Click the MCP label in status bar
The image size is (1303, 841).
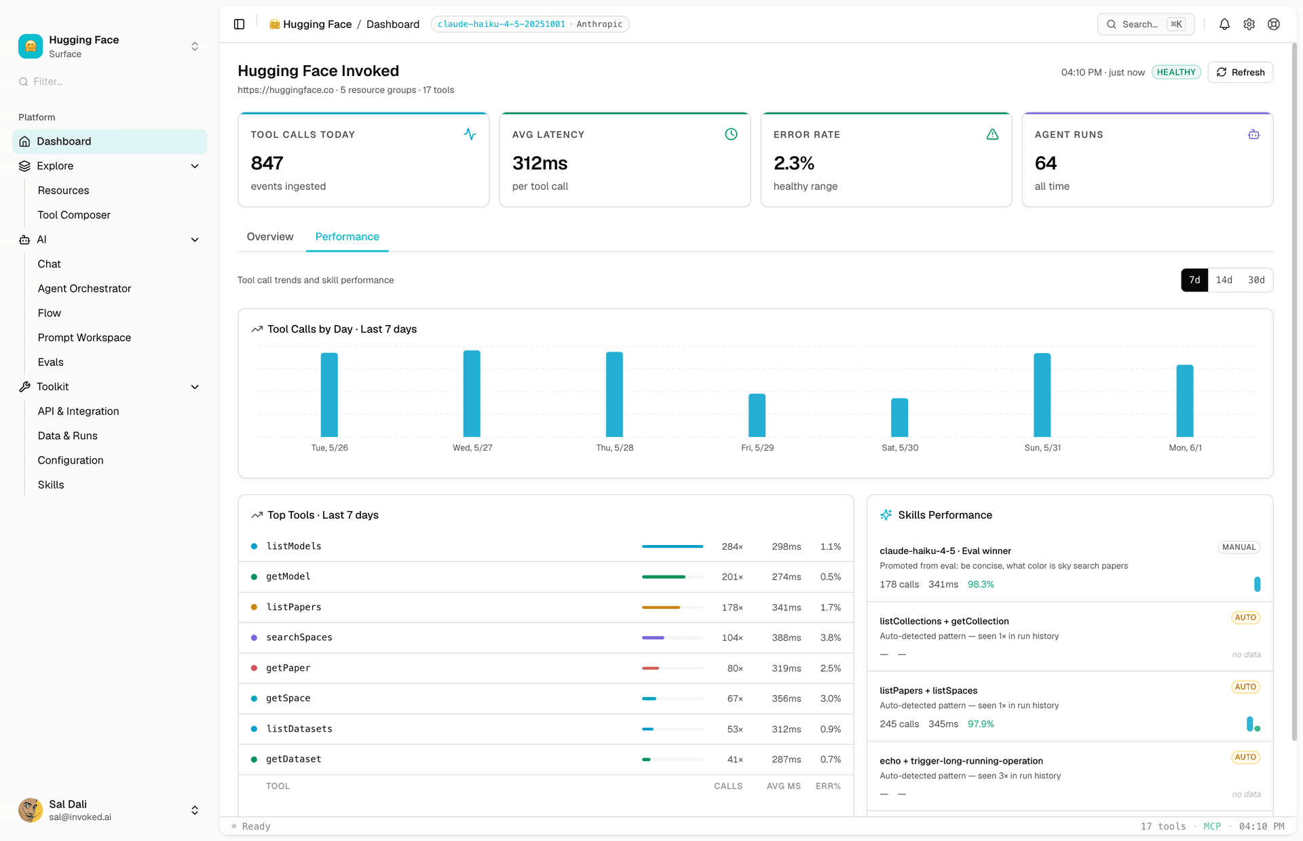(1212, 826)
